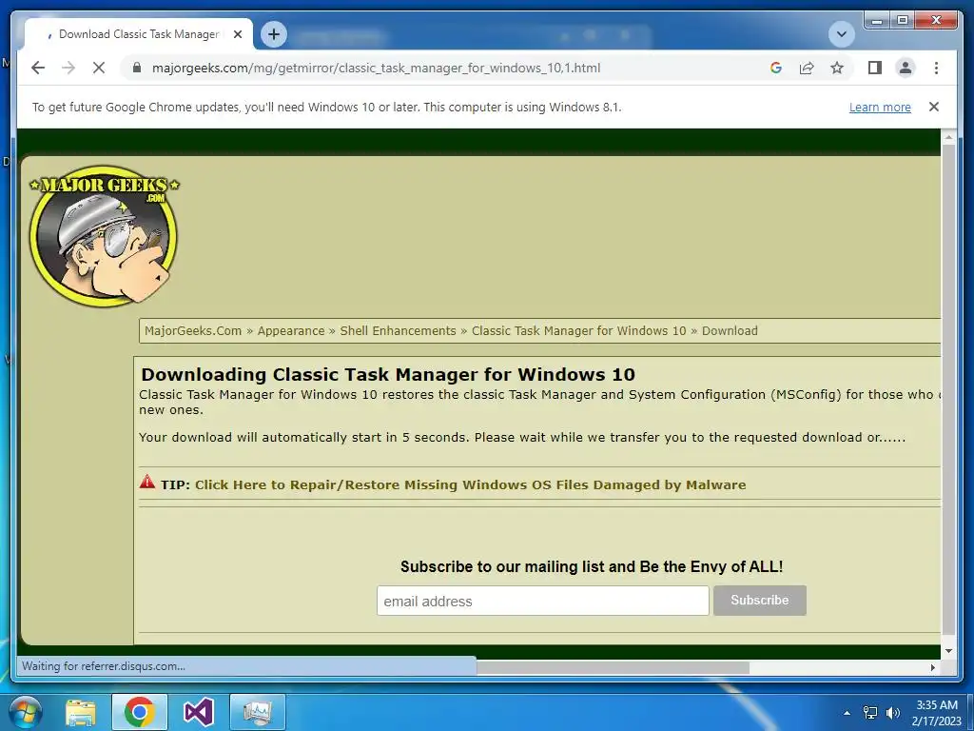Click the scroll up arrow
Screen dimensions: 974x731
coord(948,137)
